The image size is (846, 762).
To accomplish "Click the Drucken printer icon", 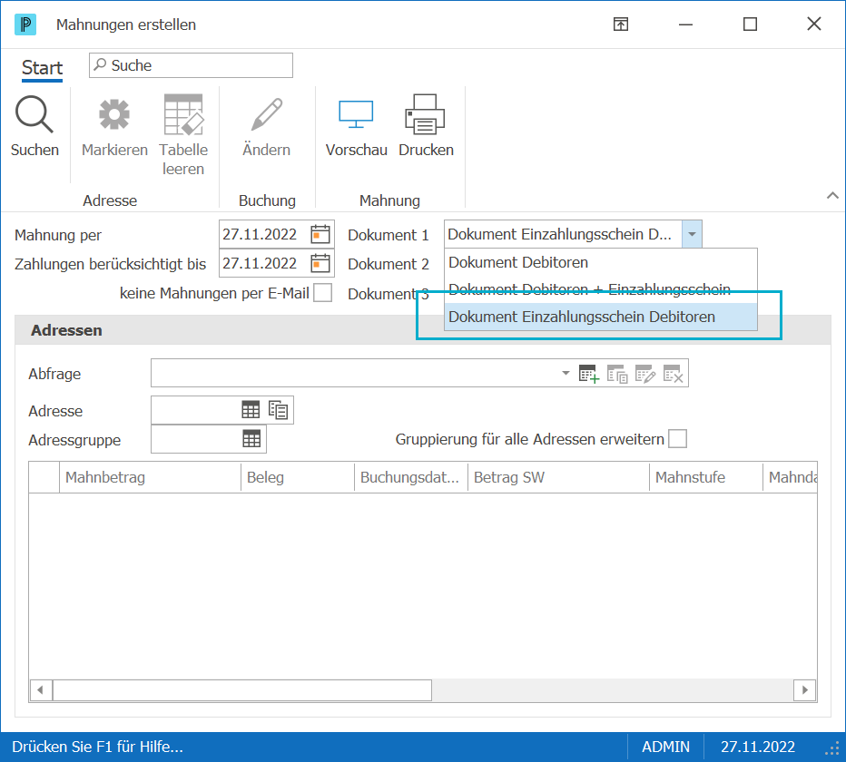I will (425, 114).
